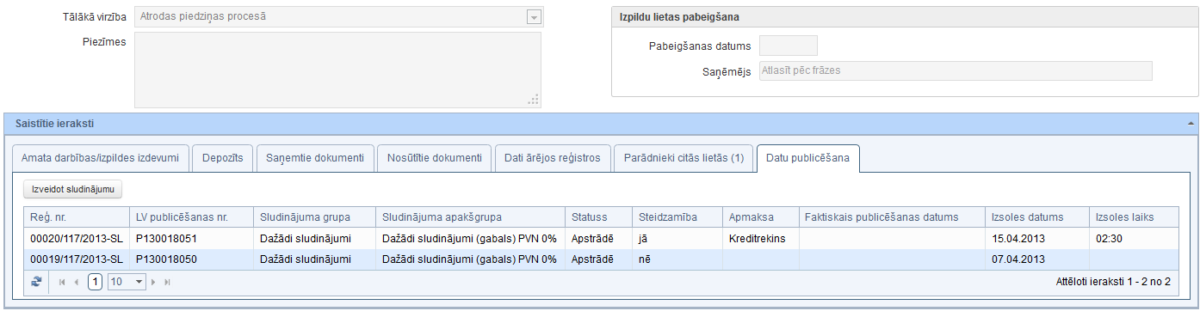1200x311 pixels.
Task: Refresh the publications grid
Action: (x=37, y=282)
